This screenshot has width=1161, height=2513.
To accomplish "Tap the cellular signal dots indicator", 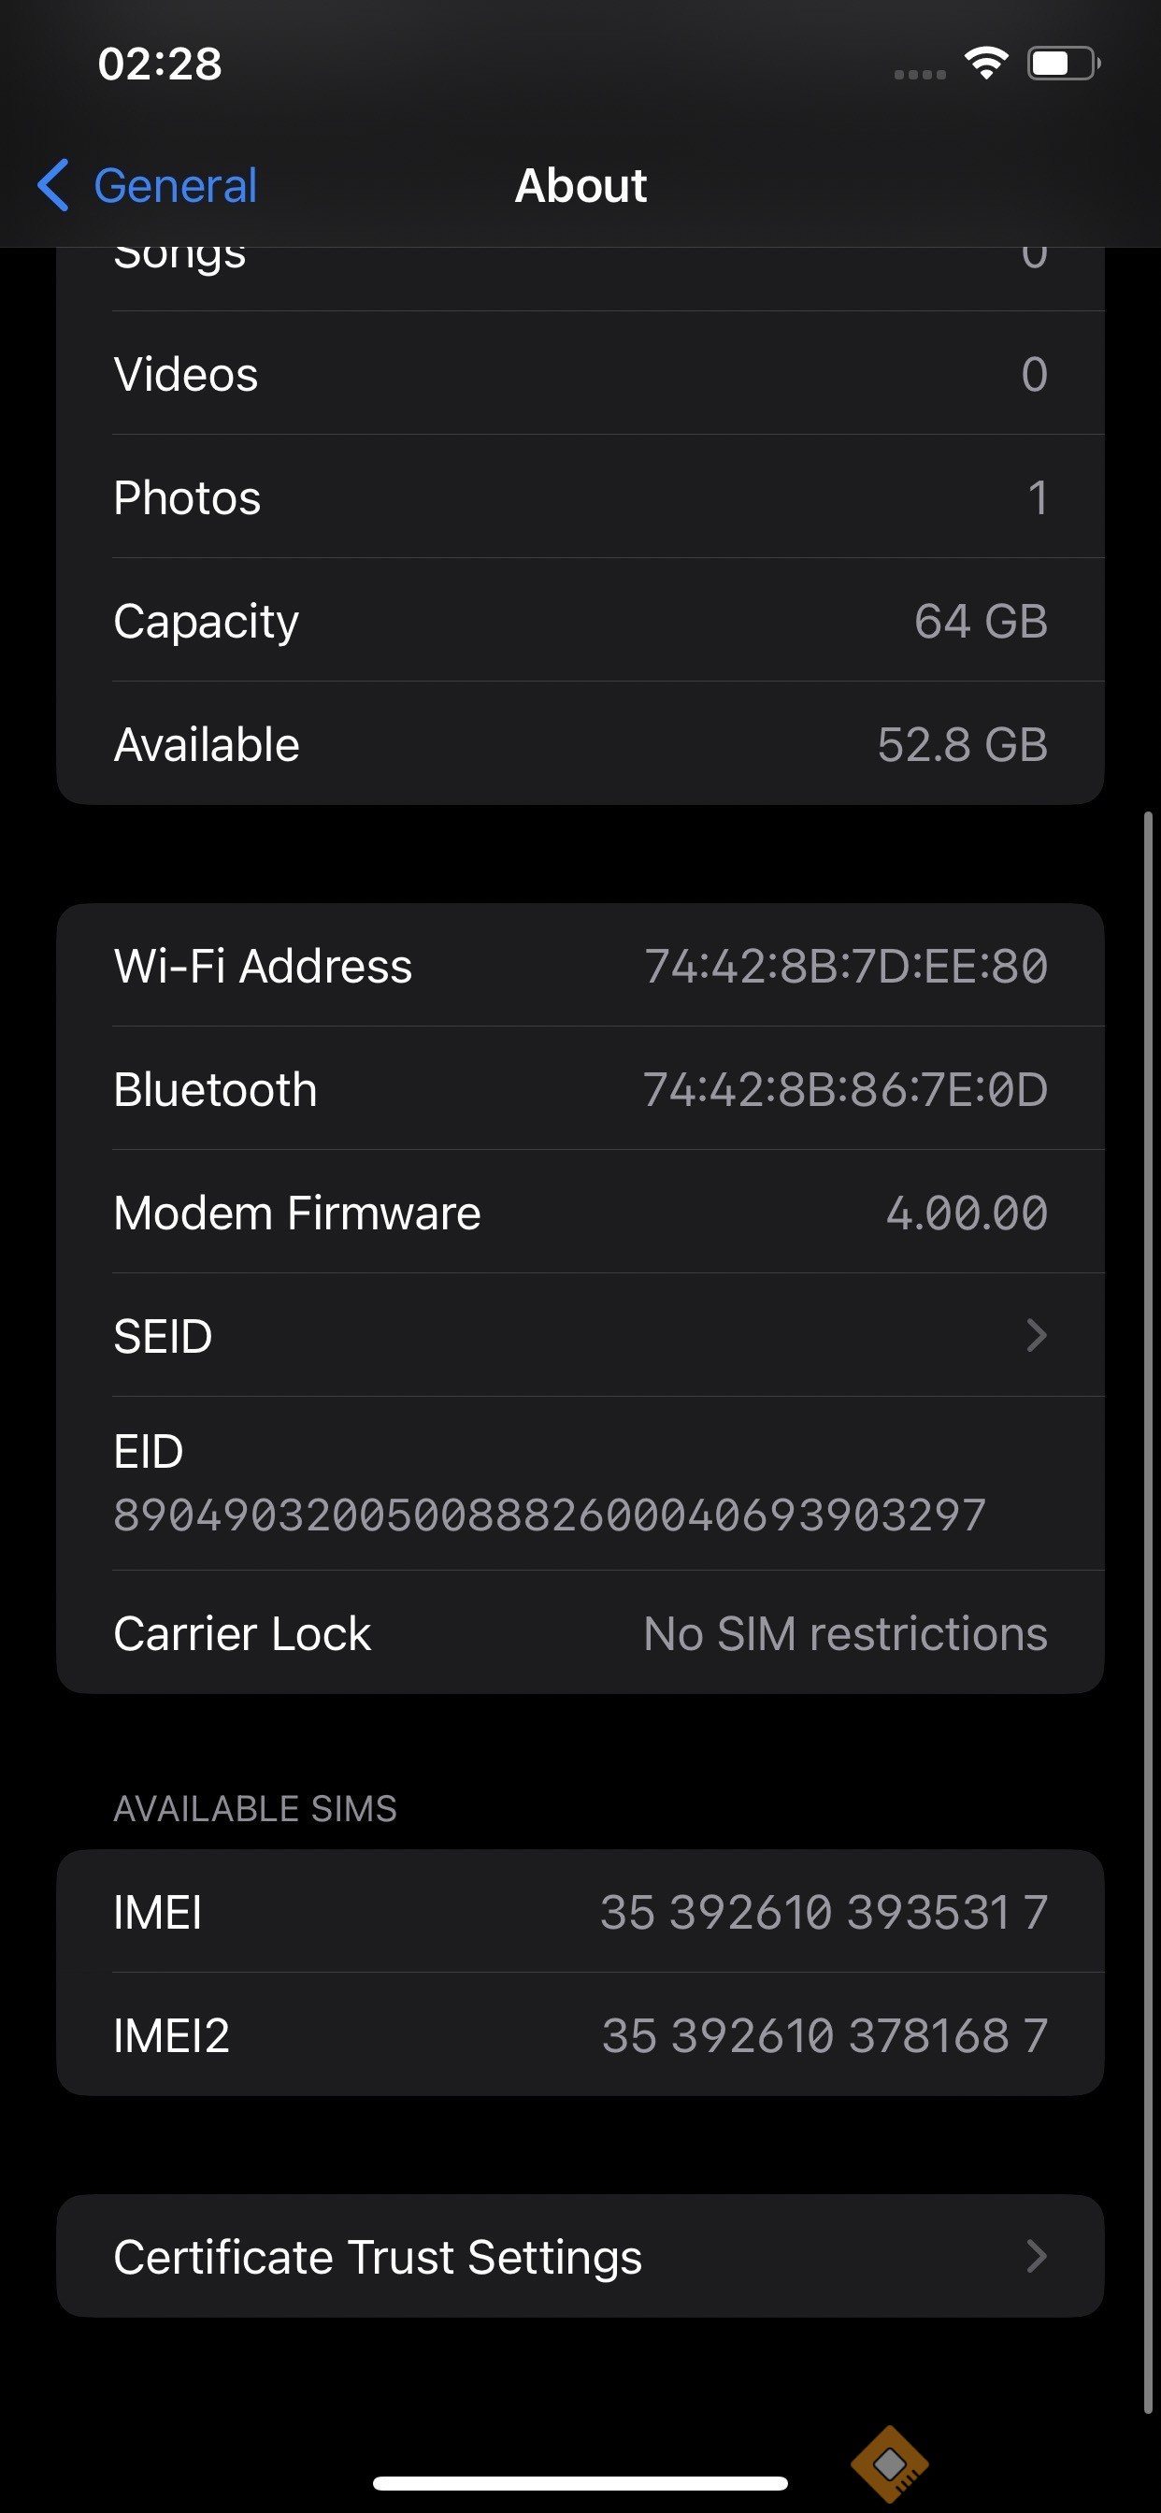I will 919,74.
